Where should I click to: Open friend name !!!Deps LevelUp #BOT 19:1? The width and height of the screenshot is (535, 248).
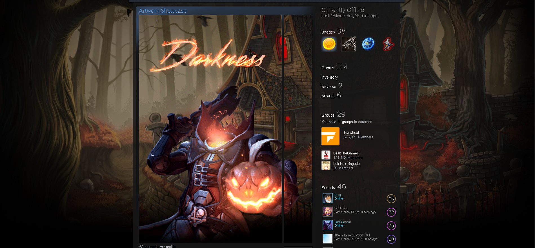click(352, 235)
